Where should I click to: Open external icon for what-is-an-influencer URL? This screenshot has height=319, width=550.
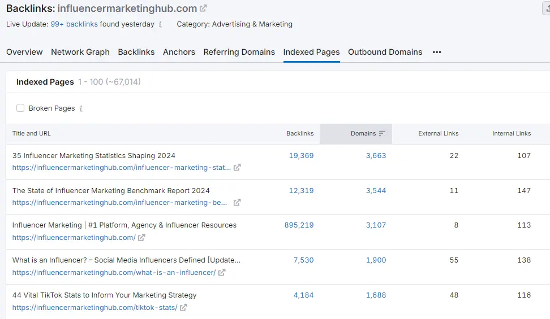(x=222, y=273)
